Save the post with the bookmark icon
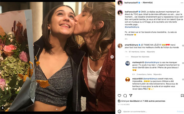Viewport: 184px width, 114px height. coord(182,96)
